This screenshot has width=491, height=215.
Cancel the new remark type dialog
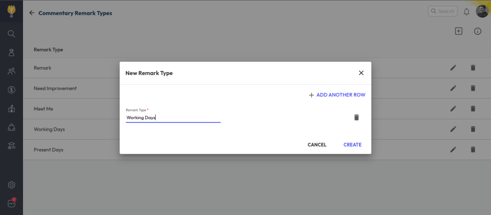[x=317, y=145]
